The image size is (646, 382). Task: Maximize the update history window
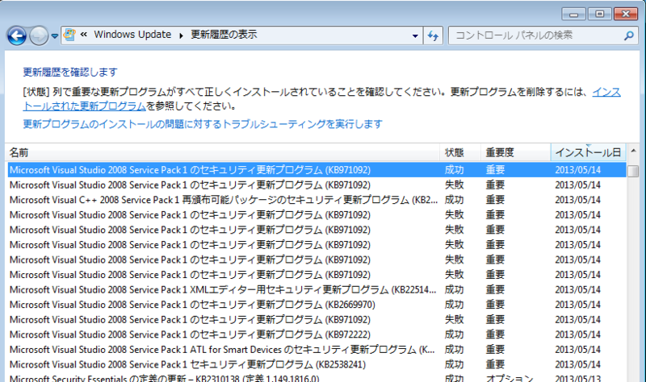point(599,15)
